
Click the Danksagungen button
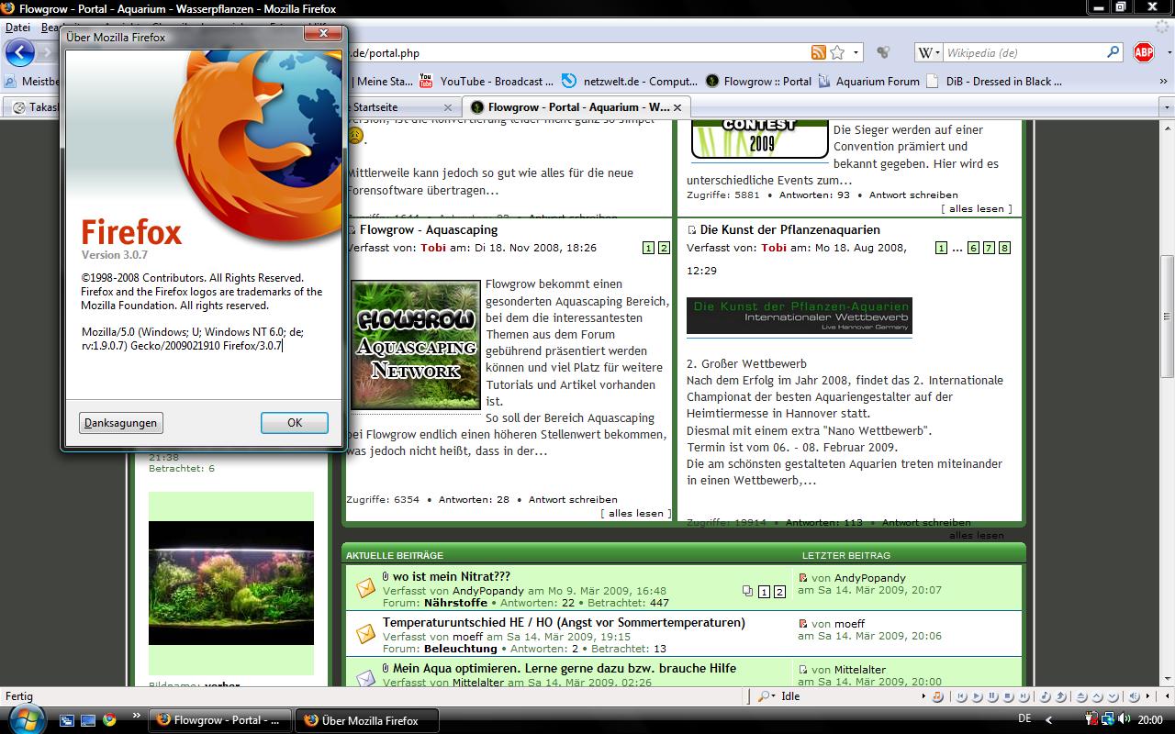point(121,423)
